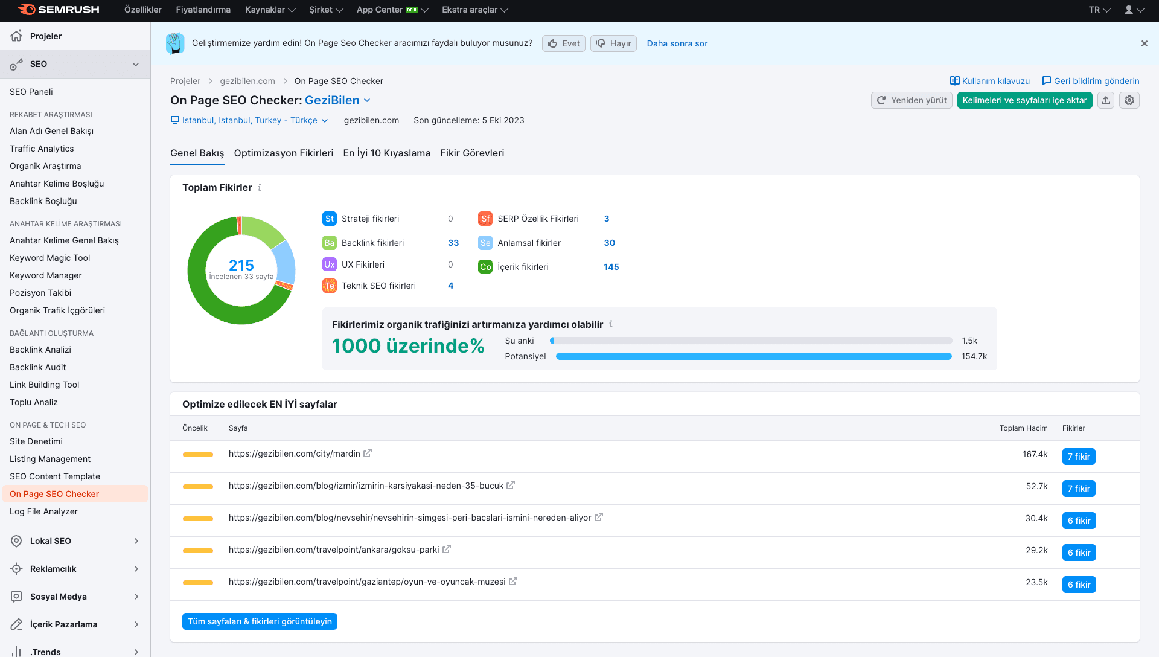
Task: Click Kelimeleri ve sayfaları içe aktar
Action: (1025, 100)
